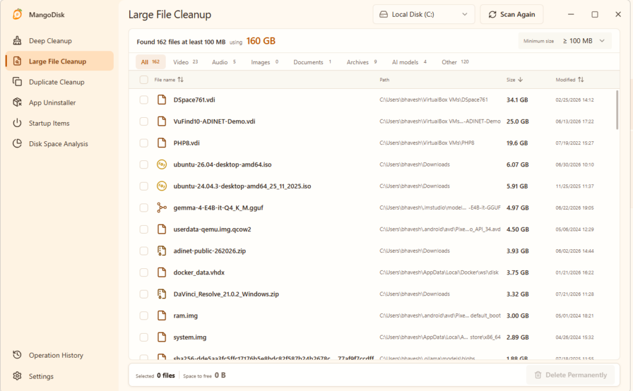The image size is (633, 391).
Task: Click the file icon for ram.img
Action: click(161, 315)
